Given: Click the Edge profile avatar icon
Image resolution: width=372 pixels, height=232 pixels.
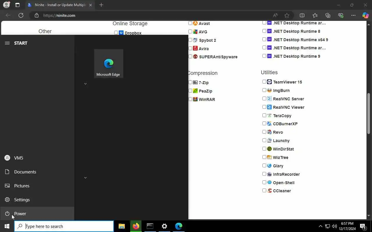Looking at the screenshot, I should pyautogui.click(x=6, y=5).
